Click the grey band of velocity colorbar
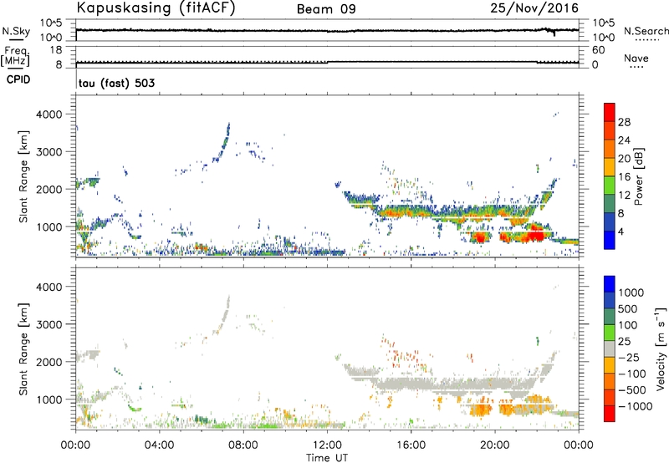This screenshot has width=669, height=463. (610, 349)
